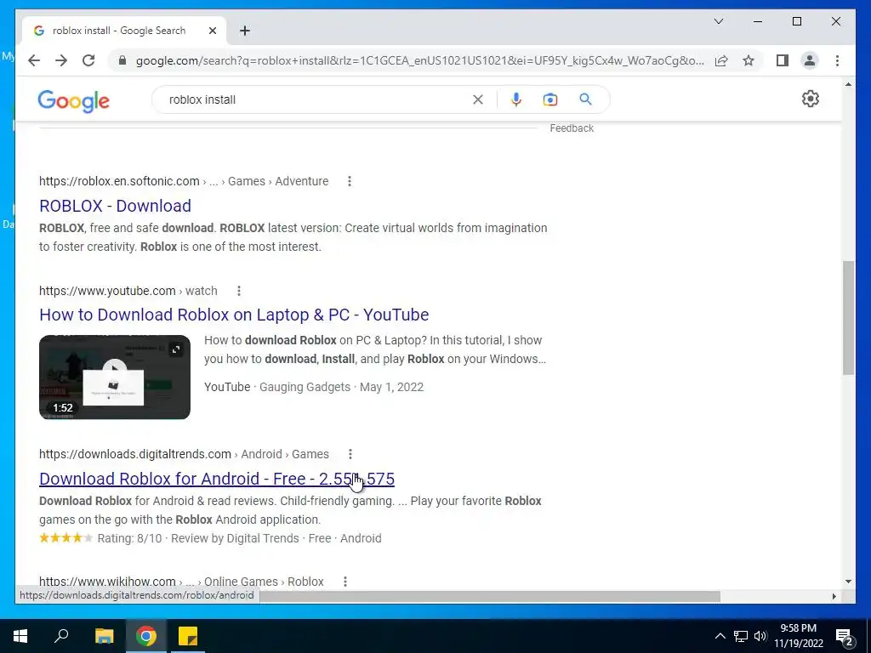
Task: Click the www.youtube.com › watch breadcrumb
Action: pyautogui.click(x=128, y=291)
